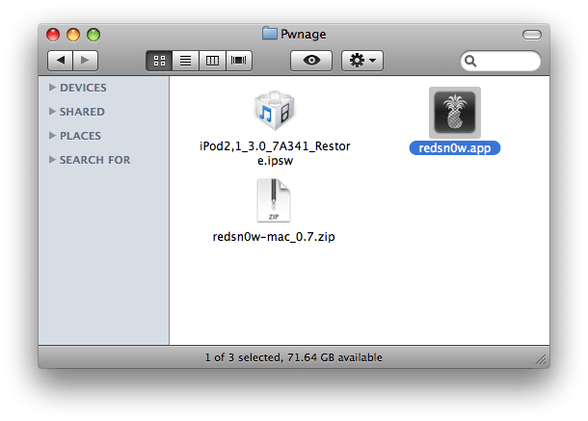The image size is (588, 421).
Task: Open the Action gear menu
Action: [x=362, y=61]
